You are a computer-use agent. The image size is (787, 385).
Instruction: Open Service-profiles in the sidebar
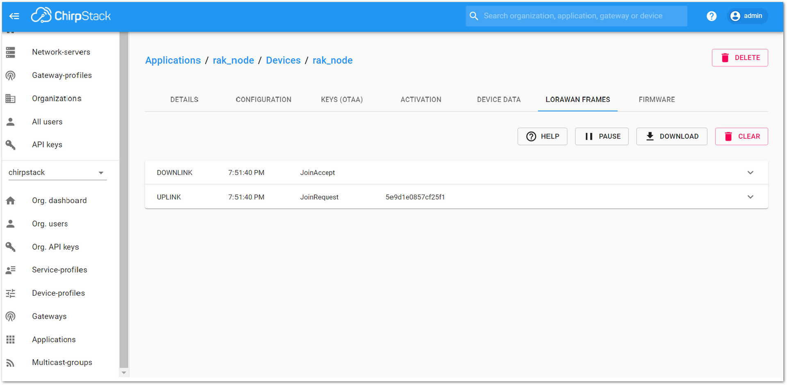click(59, 270)
